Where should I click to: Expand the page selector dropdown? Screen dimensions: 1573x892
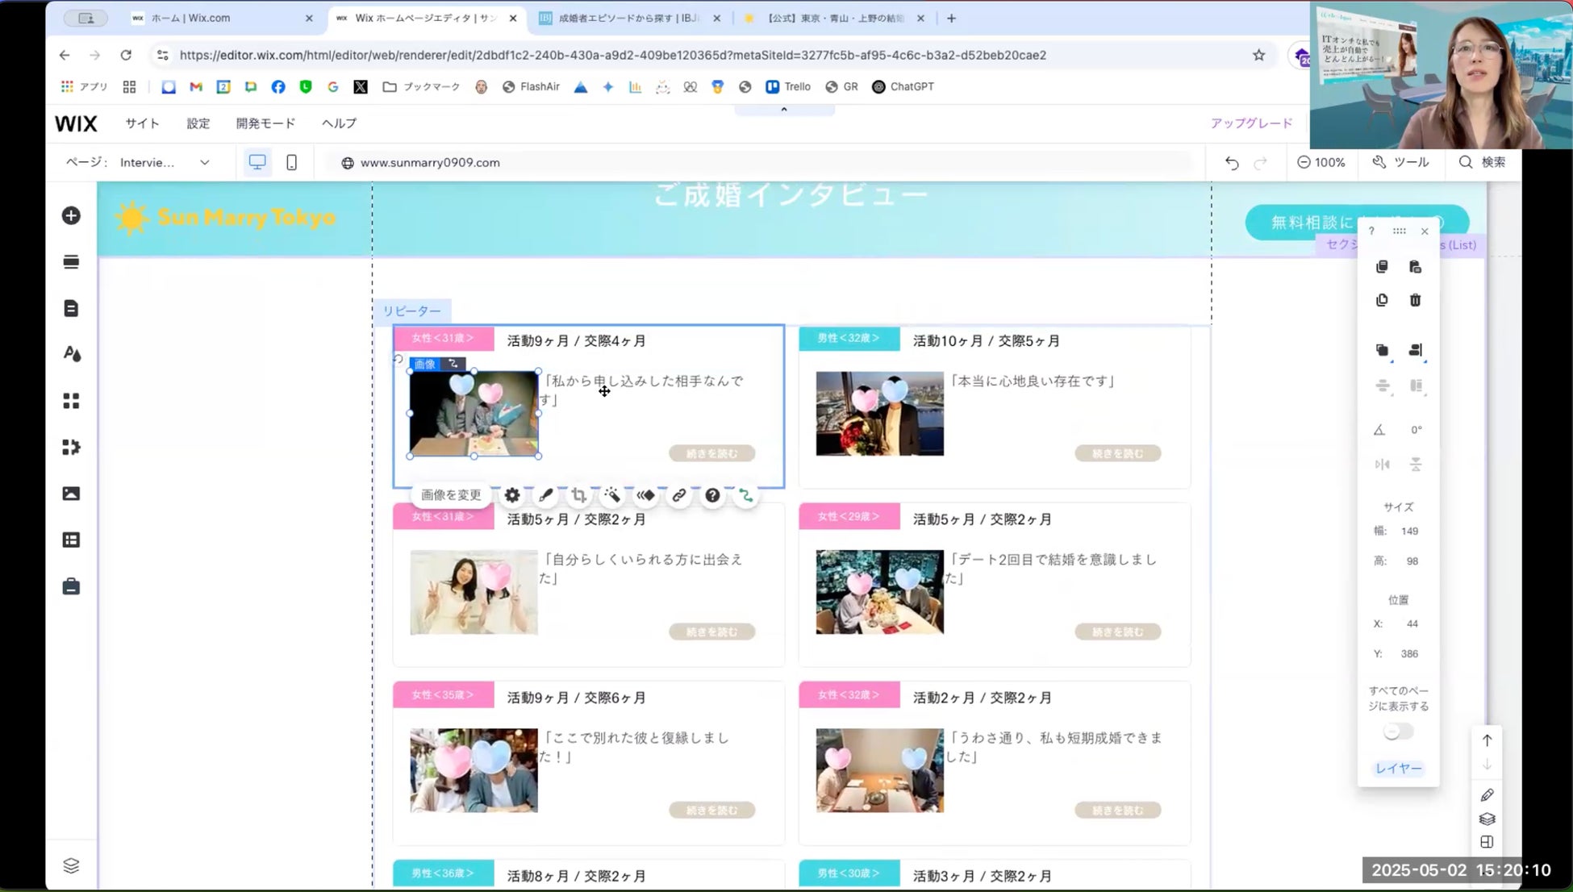pyautogui.click(x=204, y=162)
